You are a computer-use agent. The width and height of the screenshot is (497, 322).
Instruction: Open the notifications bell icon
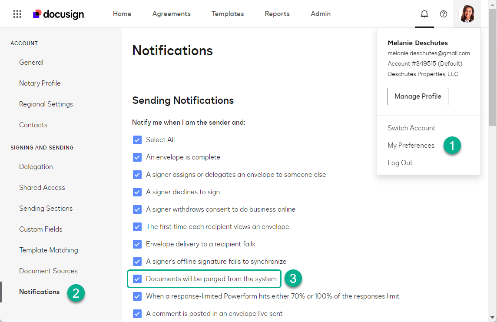(x=424, y=13)
